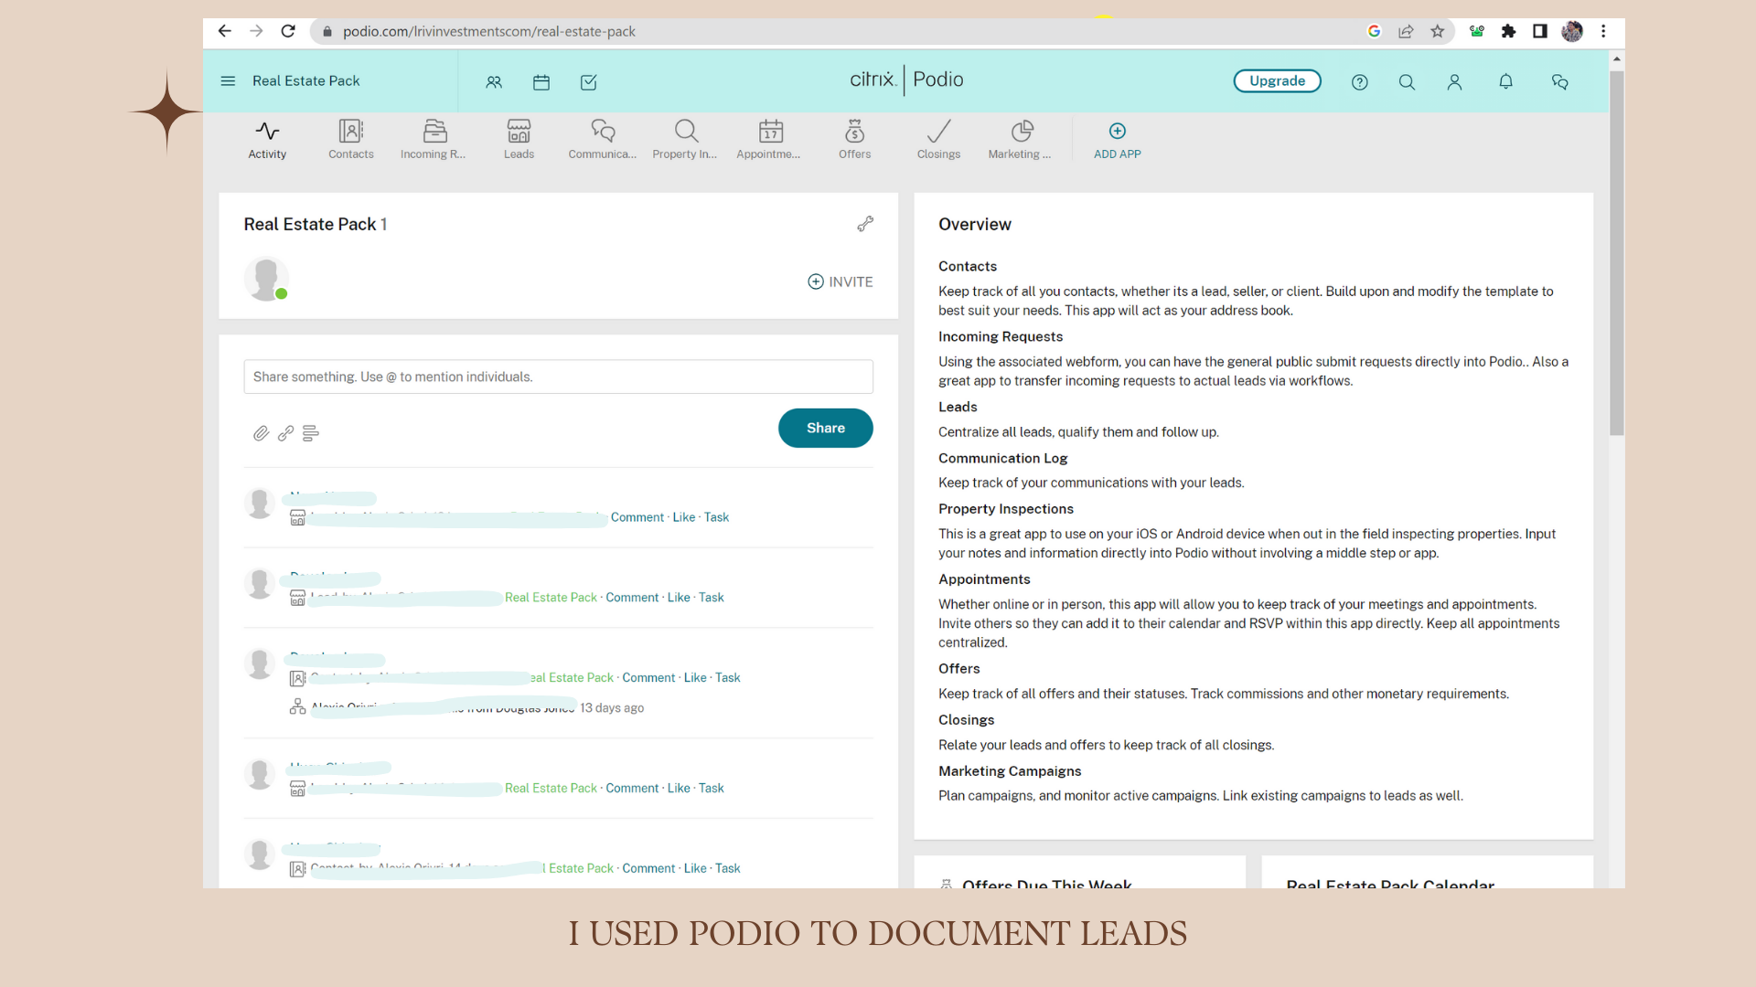Open the notifications bell
The height and width of the screenshot is (987, 1756).
1505,82
